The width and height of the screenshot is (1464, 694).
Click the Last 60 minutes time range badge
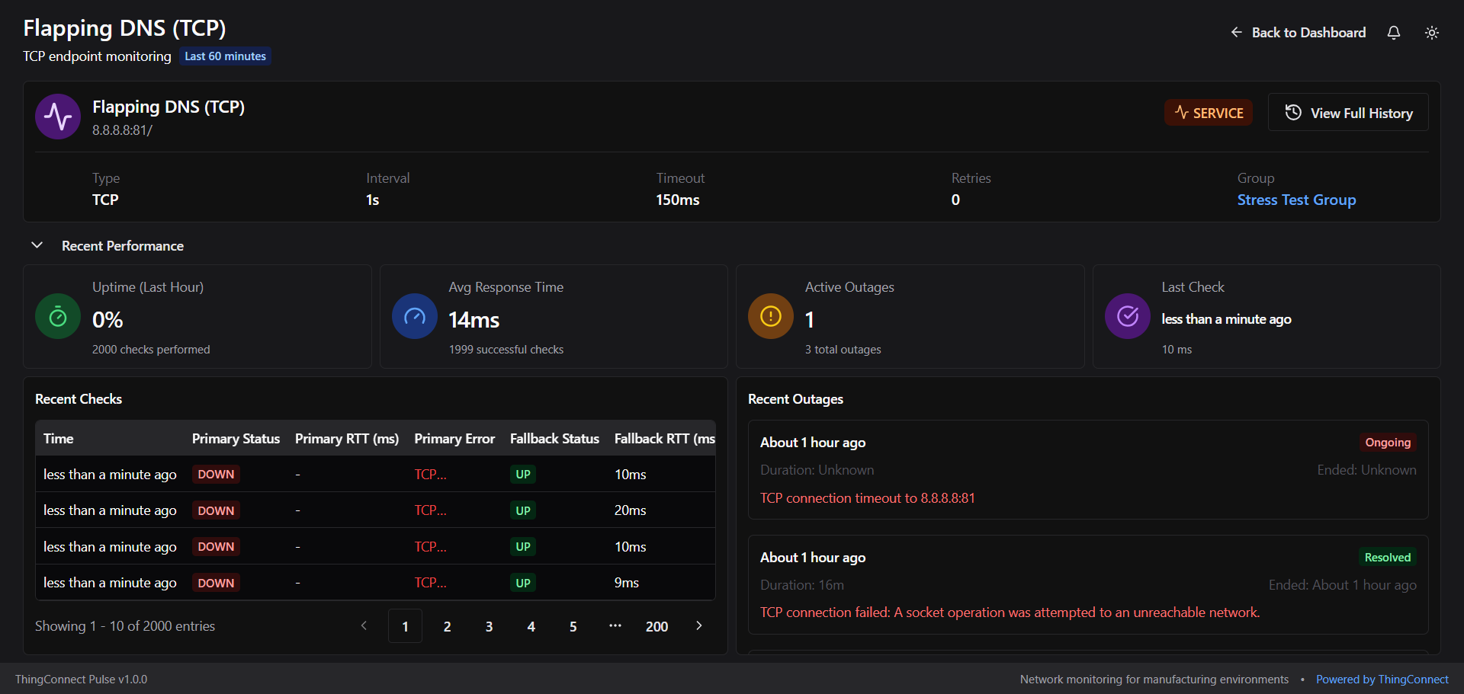click(x=225, y=56)
